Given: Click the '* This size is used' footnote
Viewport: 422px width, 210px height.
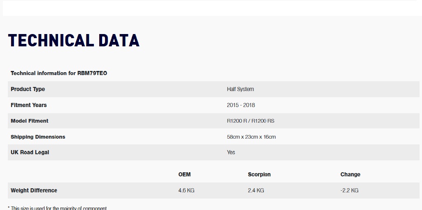Looking at the screenshot, I should [x=57, y=208].
